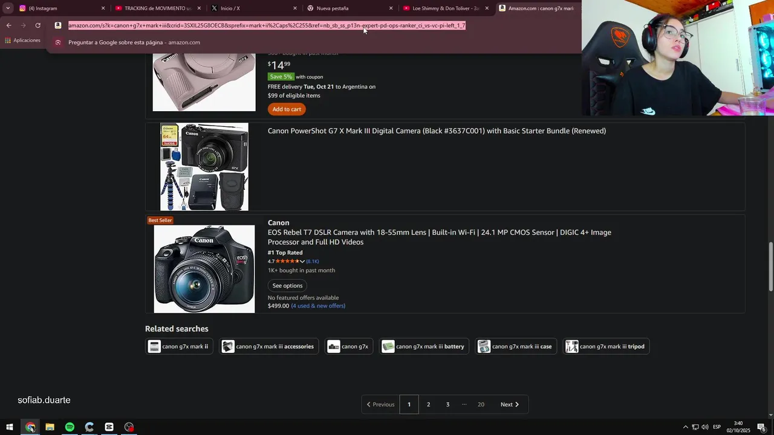774x435 pixels.
Task: Open the volume tray icon
Action: click(705, 427)
